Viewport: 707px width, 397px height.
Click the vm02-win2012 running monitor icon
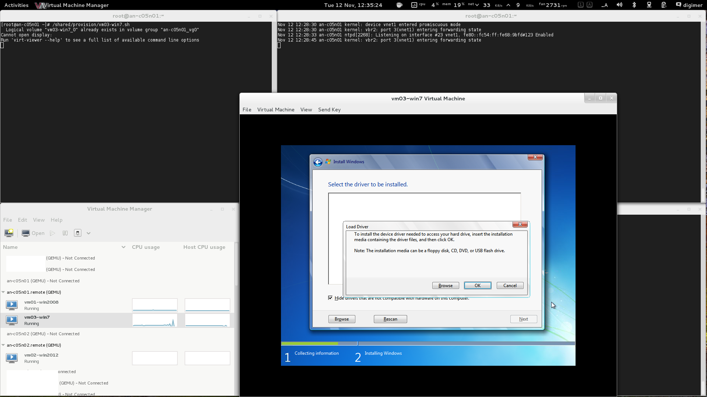coord(12,358)
